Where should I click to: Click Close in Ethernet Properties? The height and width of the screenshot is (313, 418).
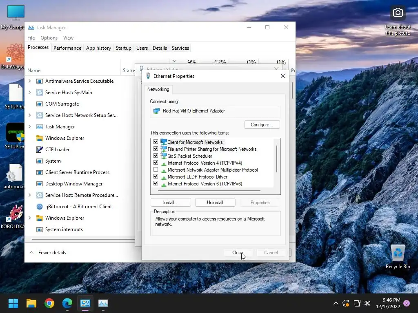point(238,253)
